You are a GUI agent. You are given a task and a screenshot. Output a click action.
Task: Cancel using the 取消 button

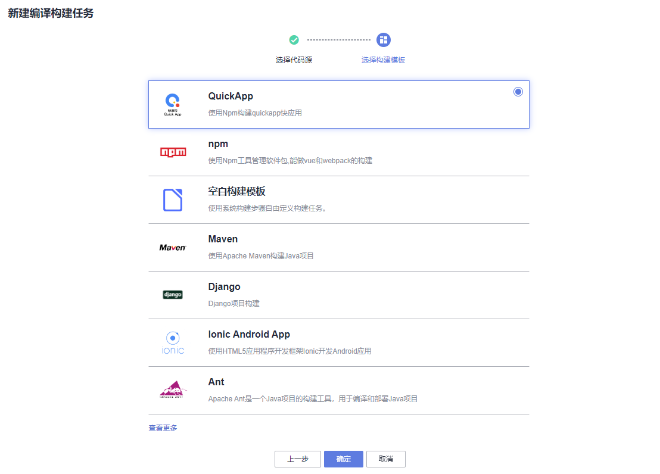(x=386, y=459)
